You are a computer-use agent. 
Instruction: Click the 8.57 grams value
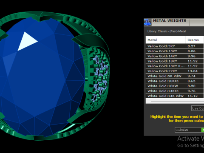191,46
